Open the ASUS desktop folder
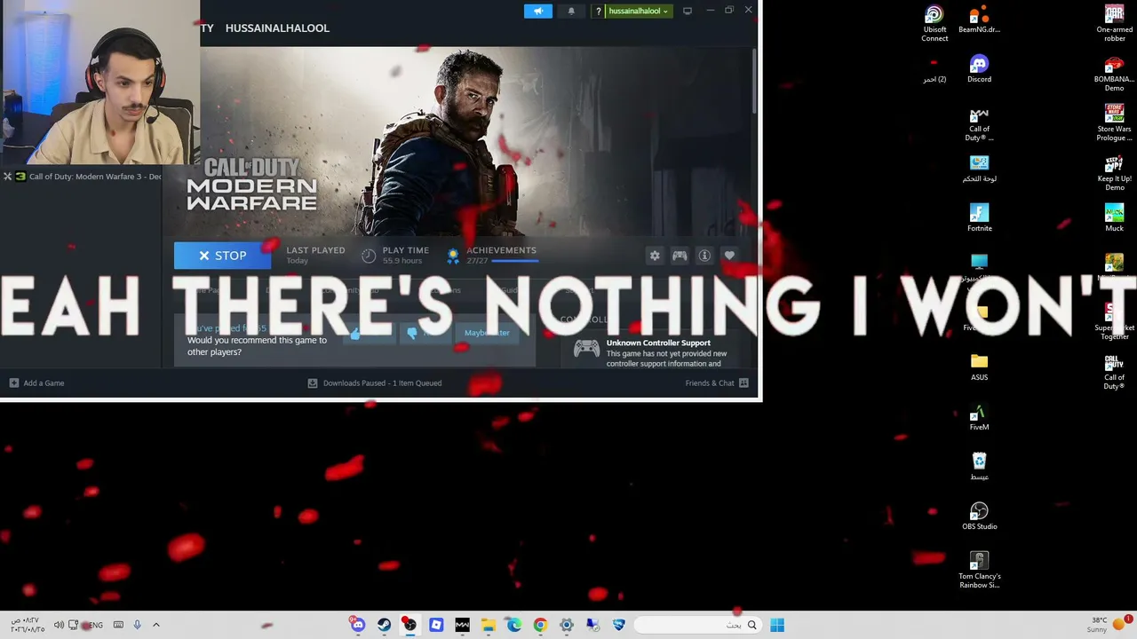1137x639 pixels. click(979, 367)
